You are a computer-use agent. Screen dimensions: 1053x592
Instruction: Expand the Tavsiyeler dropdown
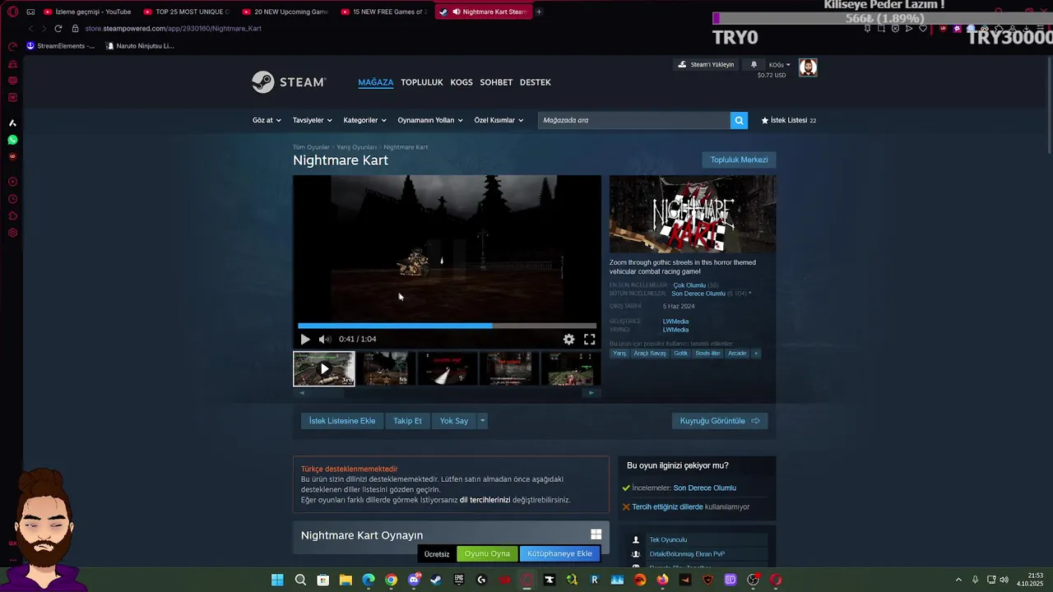coord(313,120)
